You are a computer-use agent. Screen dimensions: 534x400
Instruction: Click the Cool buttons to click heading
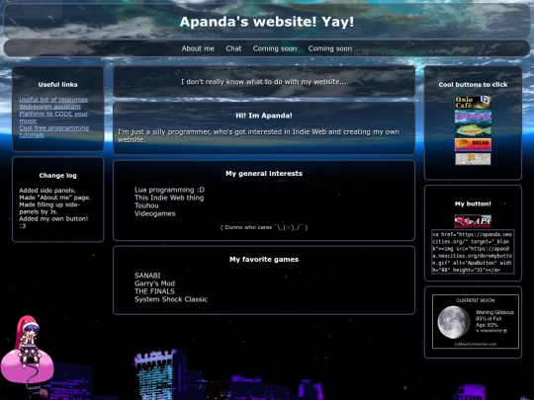[473, 84]
